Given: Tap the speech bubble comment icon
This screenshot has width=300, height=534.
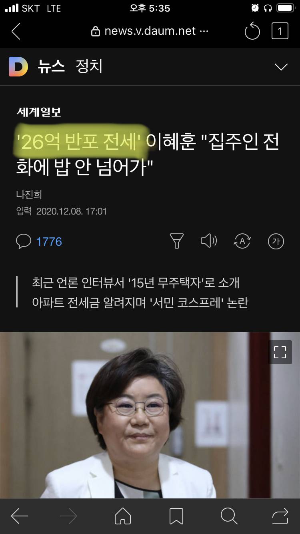Looking at the screenshot, I should 24,241.
